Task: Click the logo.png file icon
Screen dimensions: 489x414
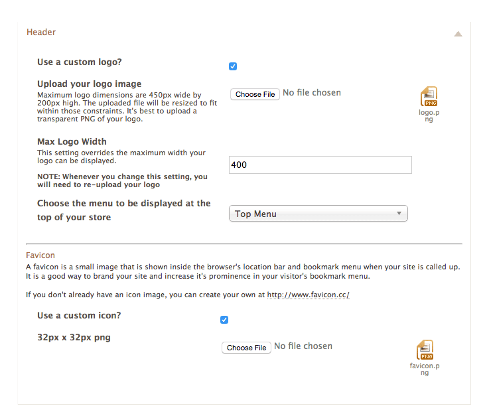Action: pos(429,97)
